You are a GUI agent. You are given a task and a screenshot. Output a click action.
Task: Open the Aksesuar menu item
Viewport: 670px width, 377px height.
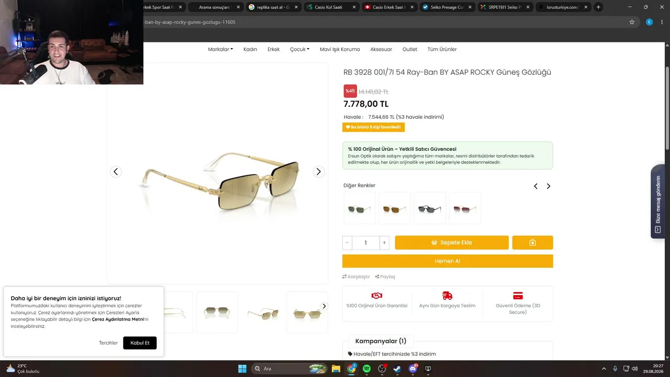381,49
